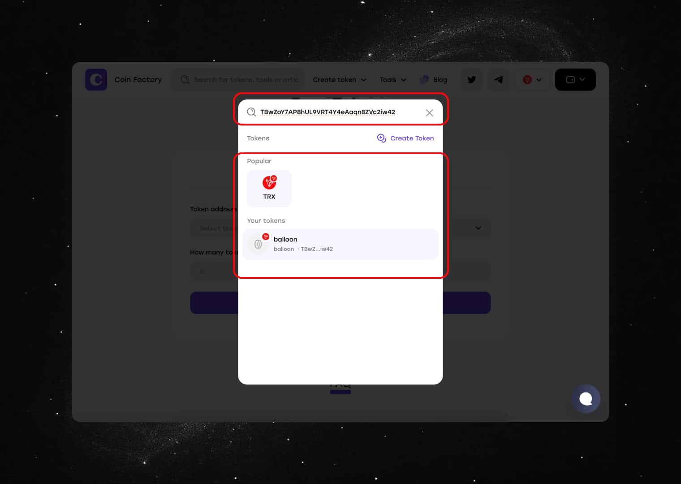Clear the token search with X
The height and width of the screenshot is (484, 681).
pyautogui.click(x=429, y=113)
